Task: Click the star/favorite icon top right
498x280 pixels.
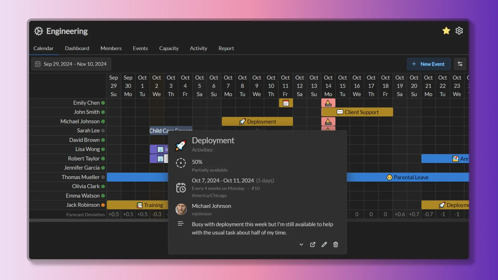Action: [446, 30]
